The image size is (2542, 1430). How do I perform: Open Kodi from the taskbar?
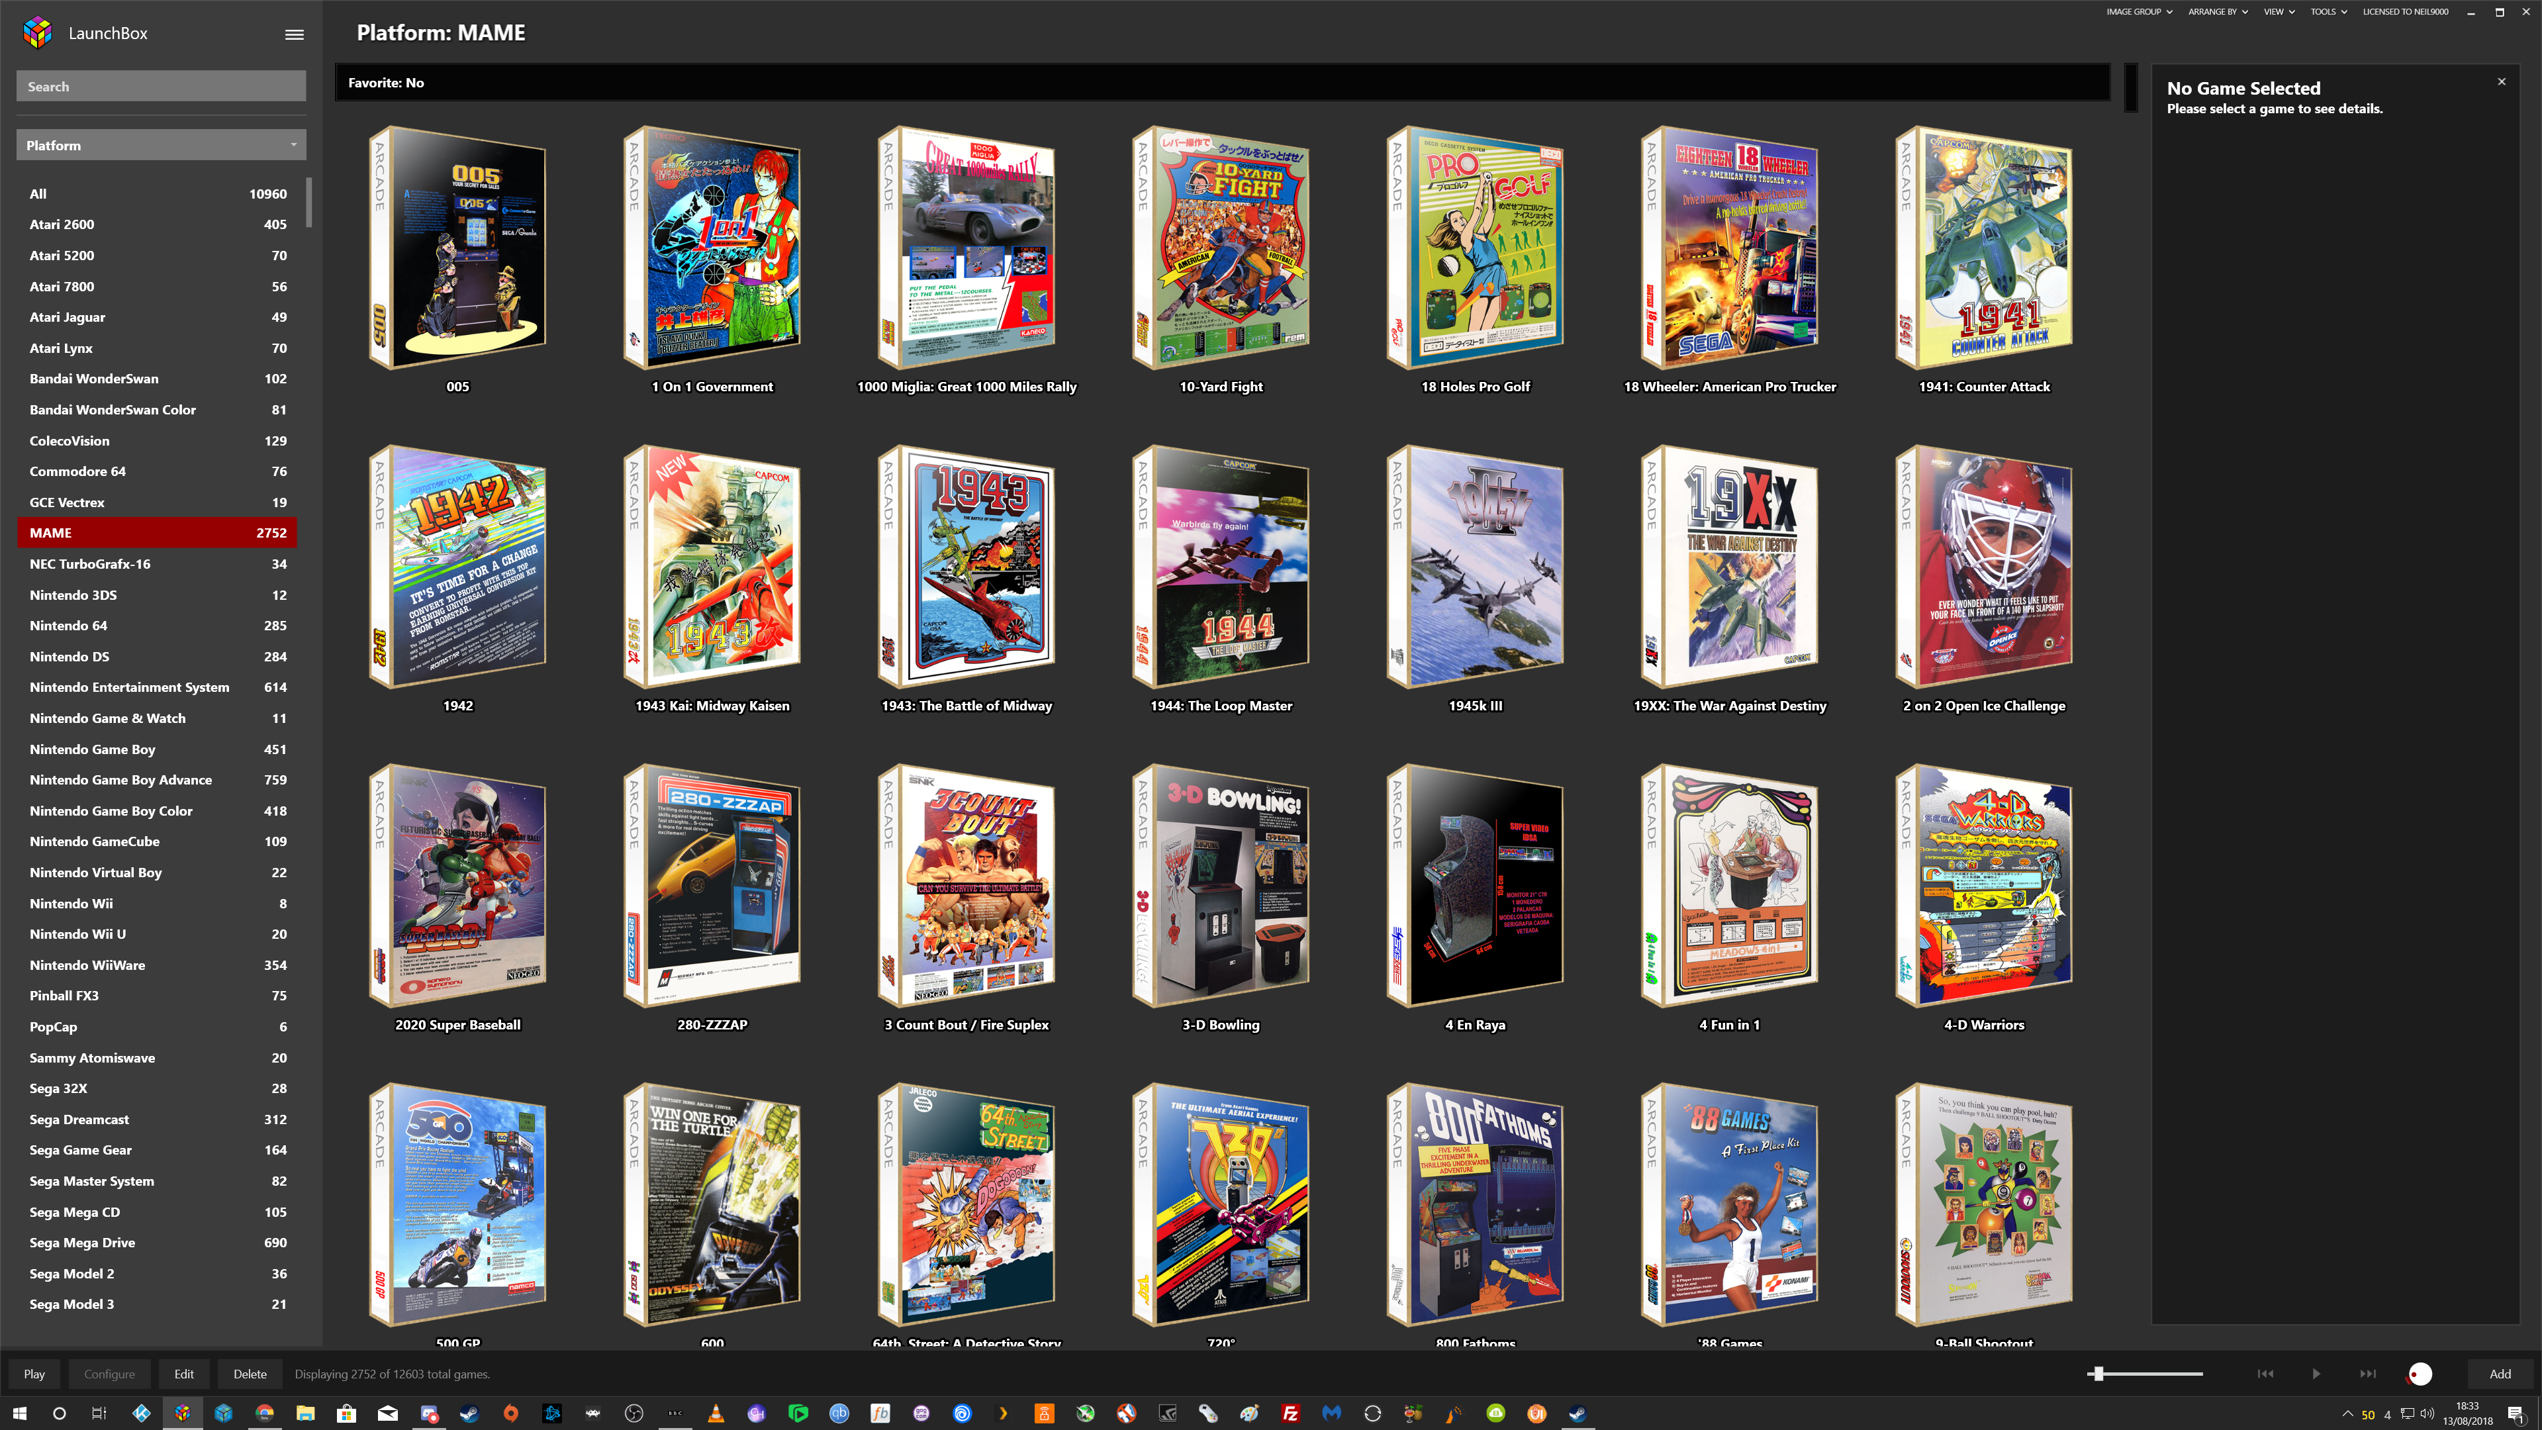point(141,1413)
